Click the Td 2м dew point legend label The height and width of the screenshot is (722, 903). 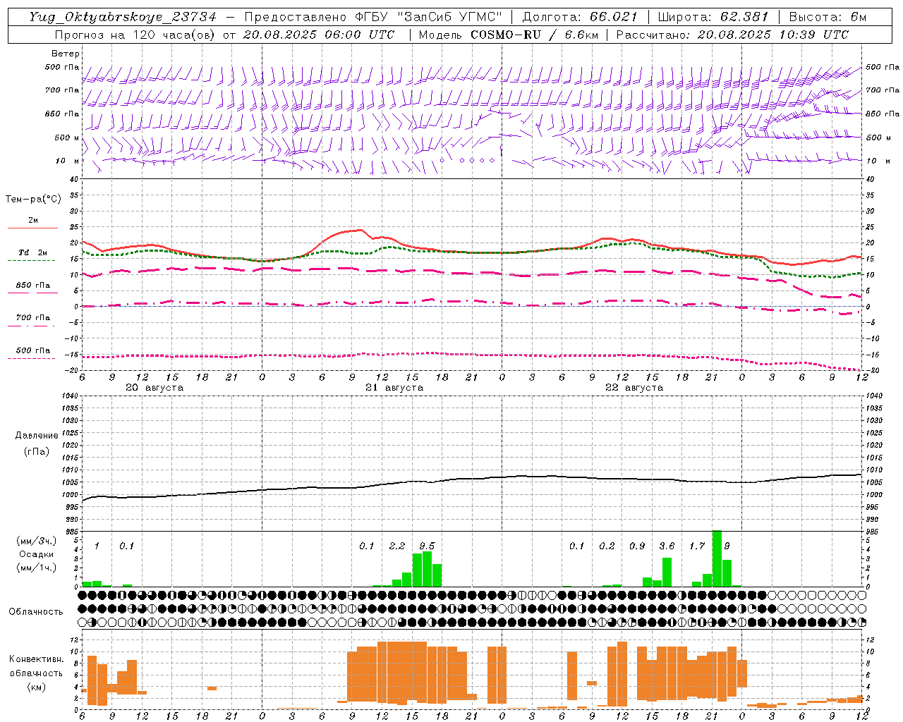[33, 252]
